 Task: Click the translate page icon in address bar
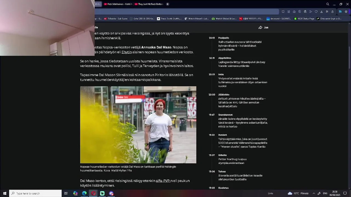[x=305, y=11]
